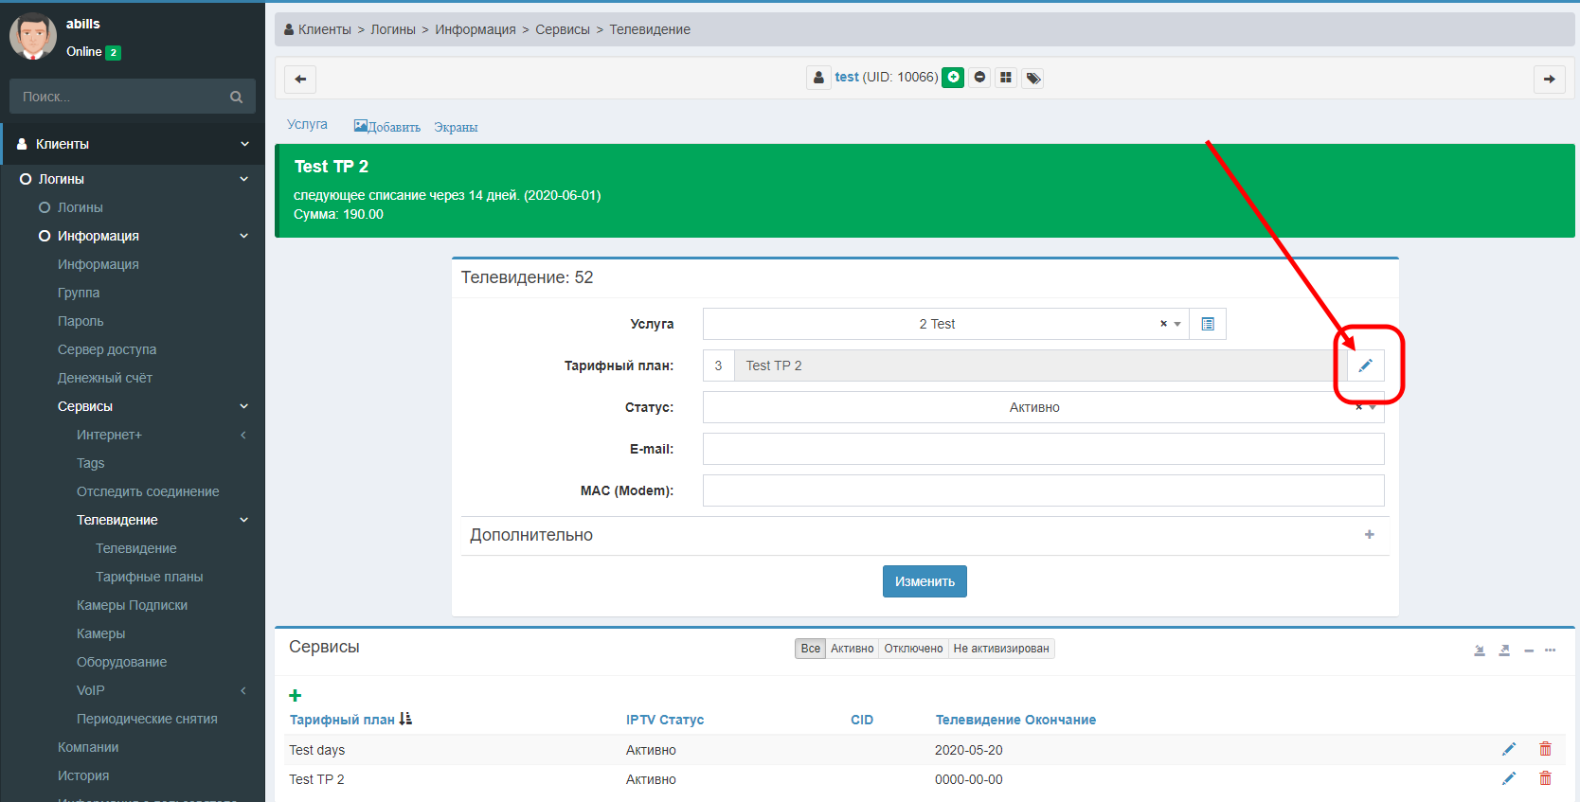Filter services by Не активизирован
The height and width of the screenshot is (802, 1580).
(x=1000, y=649)
